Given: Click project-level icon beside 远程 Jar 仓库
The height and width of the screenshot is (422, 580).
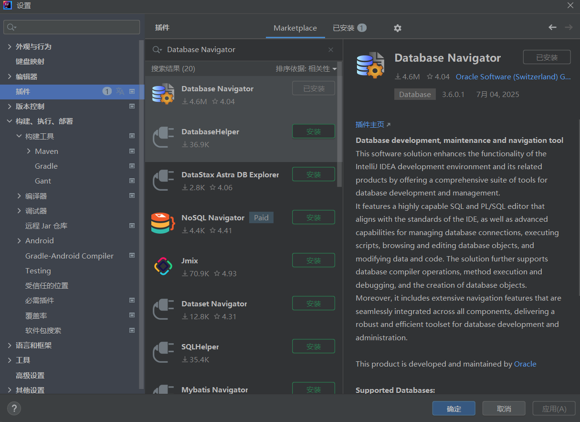Looking at the screenshot, I should (x=132, y=226).
